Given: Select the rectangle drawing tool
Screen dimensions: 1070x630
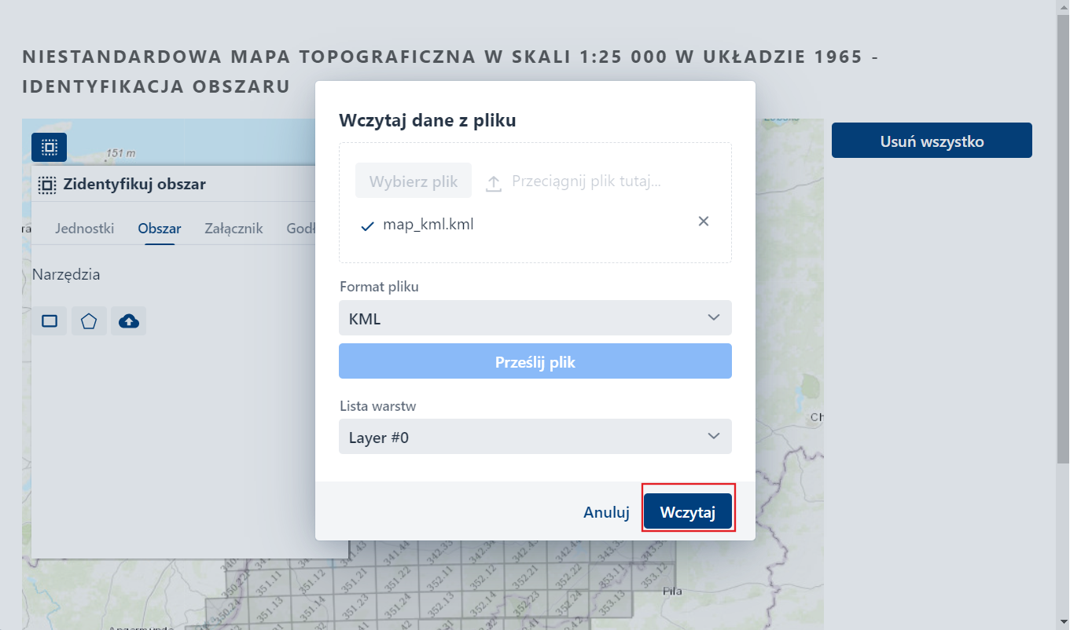Looking at the screenshot, I should tap(50, 320).
